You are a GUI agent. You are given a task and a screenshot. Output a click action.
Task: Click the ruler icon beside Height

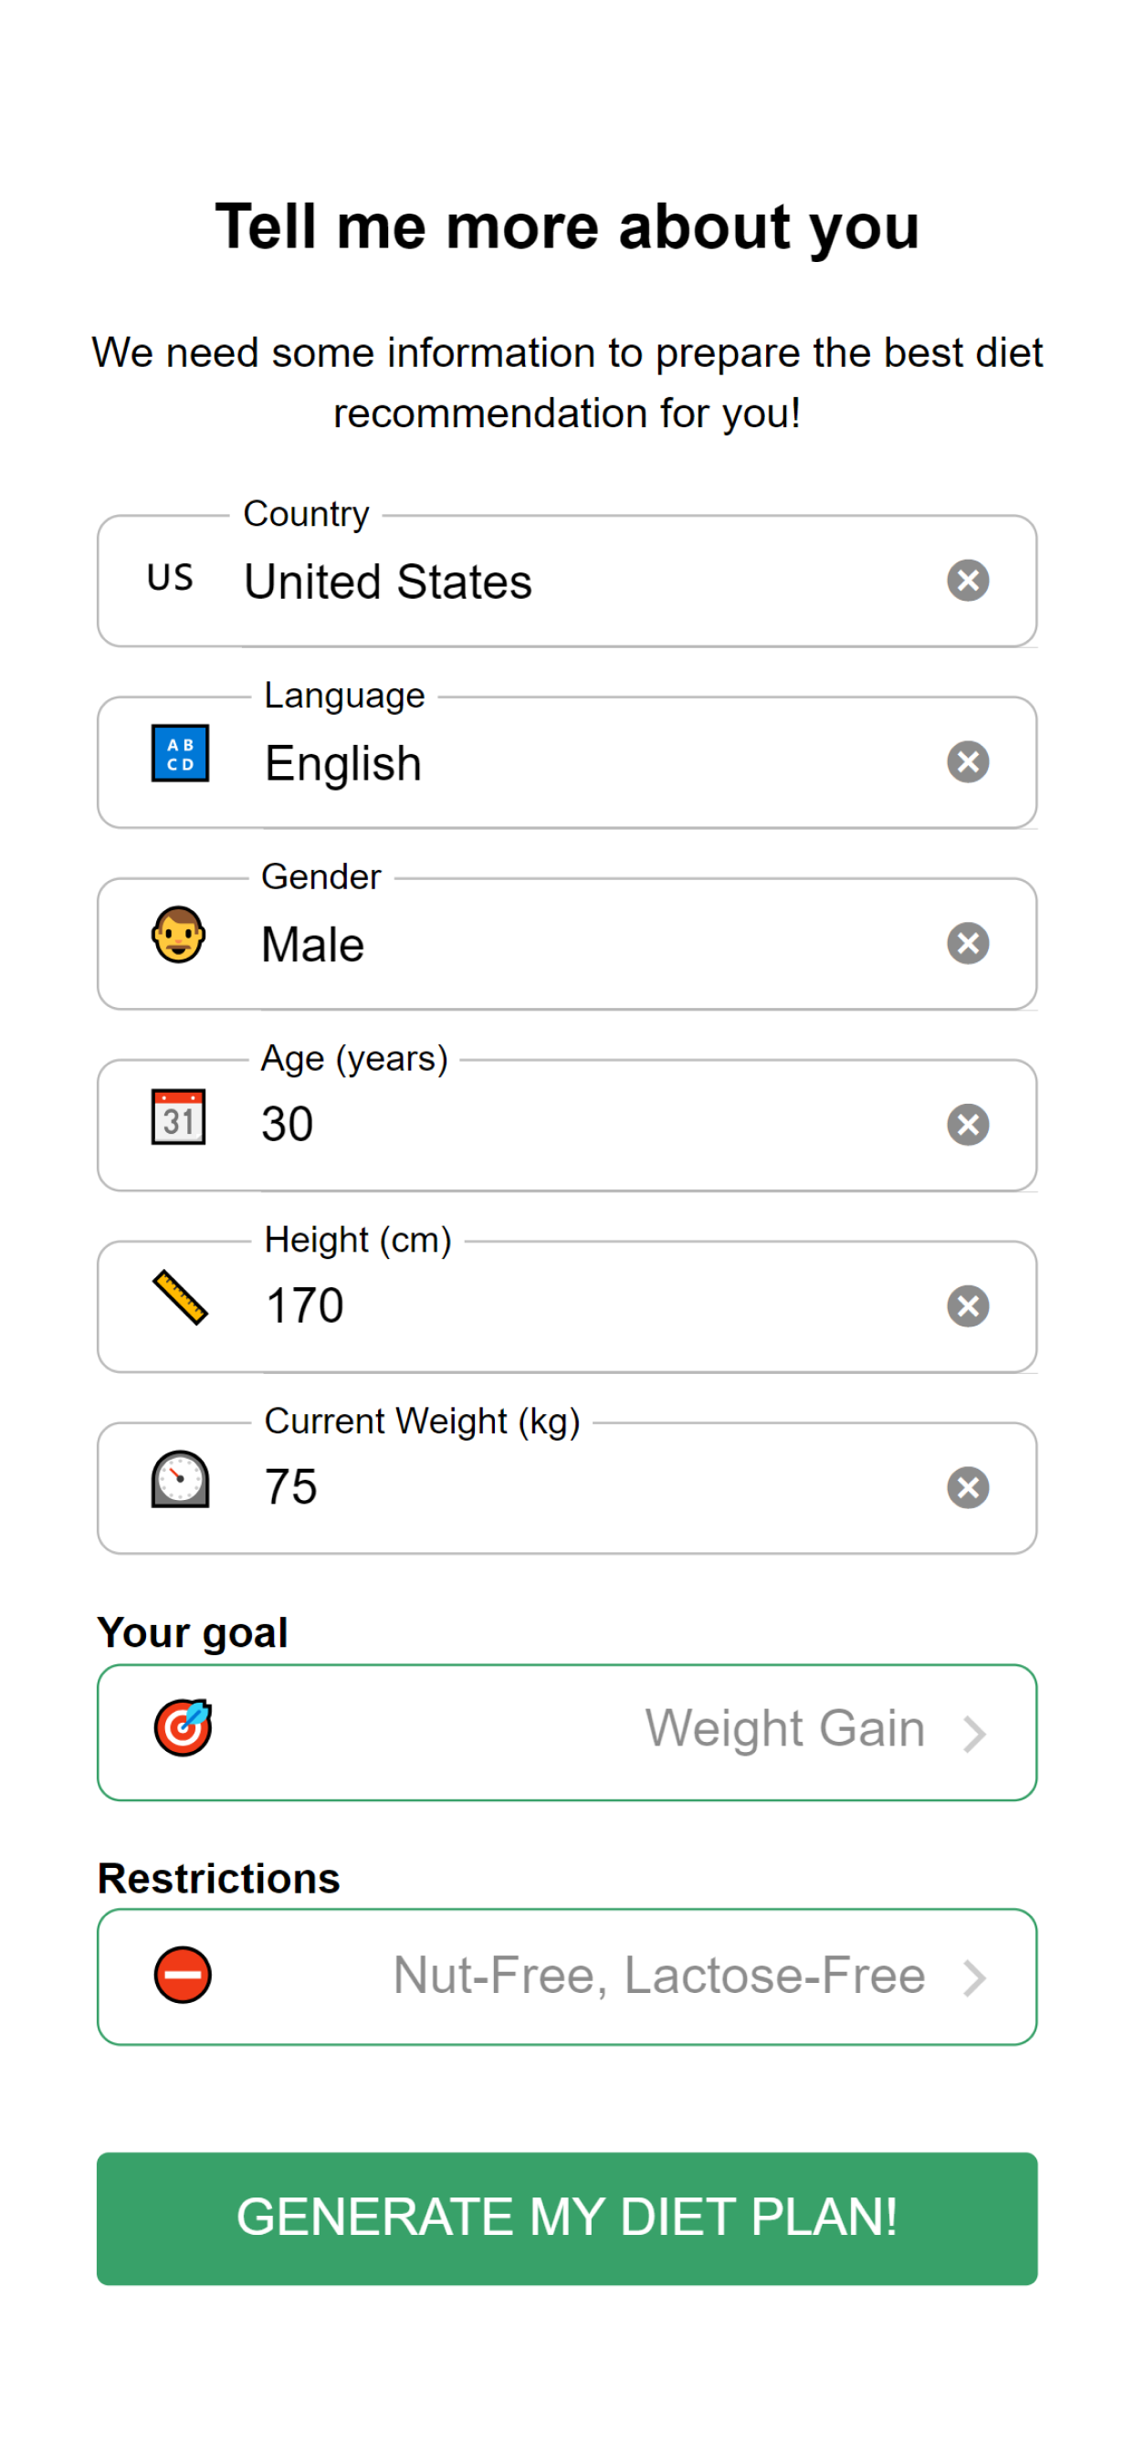(179, 1297)
